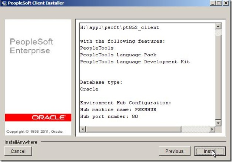
Task: Click the 'Hub port number: 80' line
Action: (109, 117)
